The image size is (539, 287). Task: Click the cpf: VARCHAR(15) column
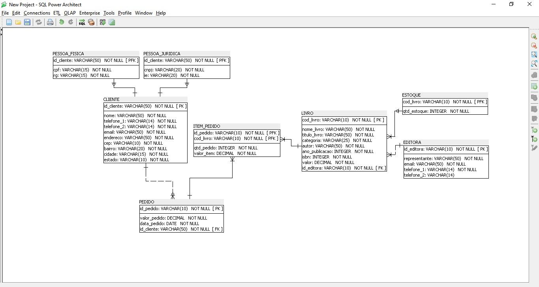83,70
